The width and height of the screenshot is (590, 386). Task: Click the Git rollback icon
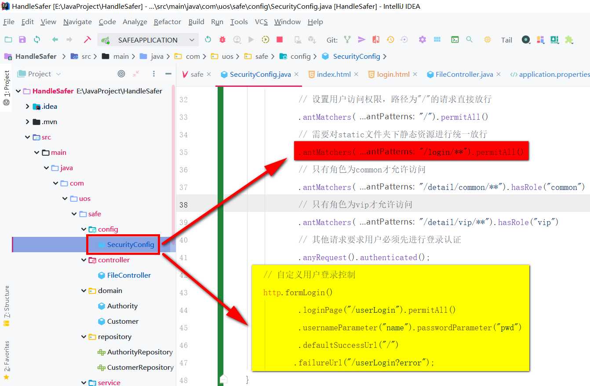[x=404, y=39]
